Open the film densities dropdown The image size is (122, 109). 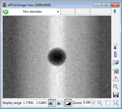(35, 12)
